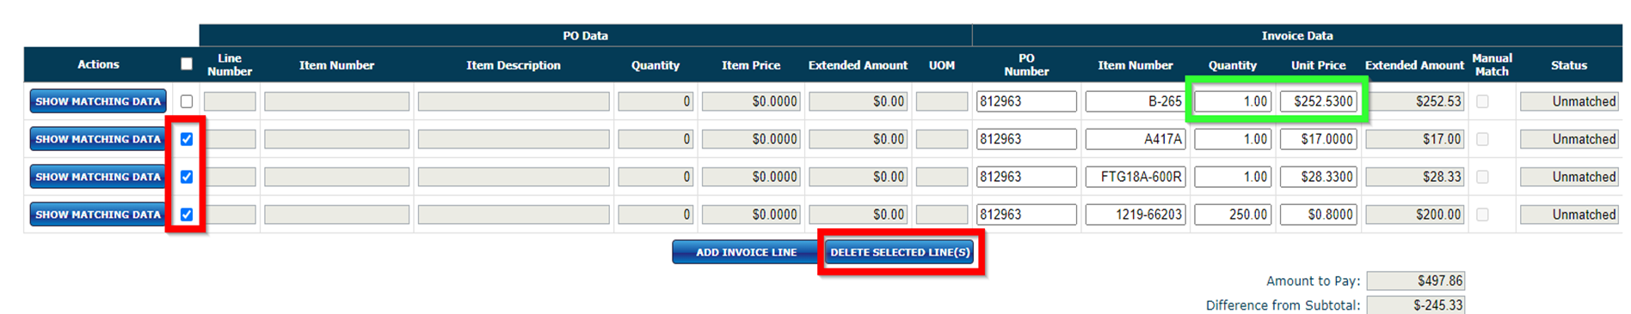Click unit price field showing $0.8000
The width and height of the screenshot is (1631, 314).
tap(1318, 214)
